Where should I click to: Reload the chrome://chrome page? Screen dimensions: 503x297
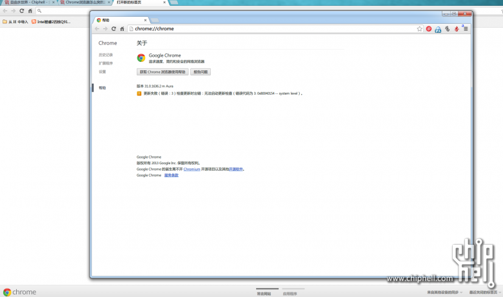pyautogui.click(x=113, y=29)
